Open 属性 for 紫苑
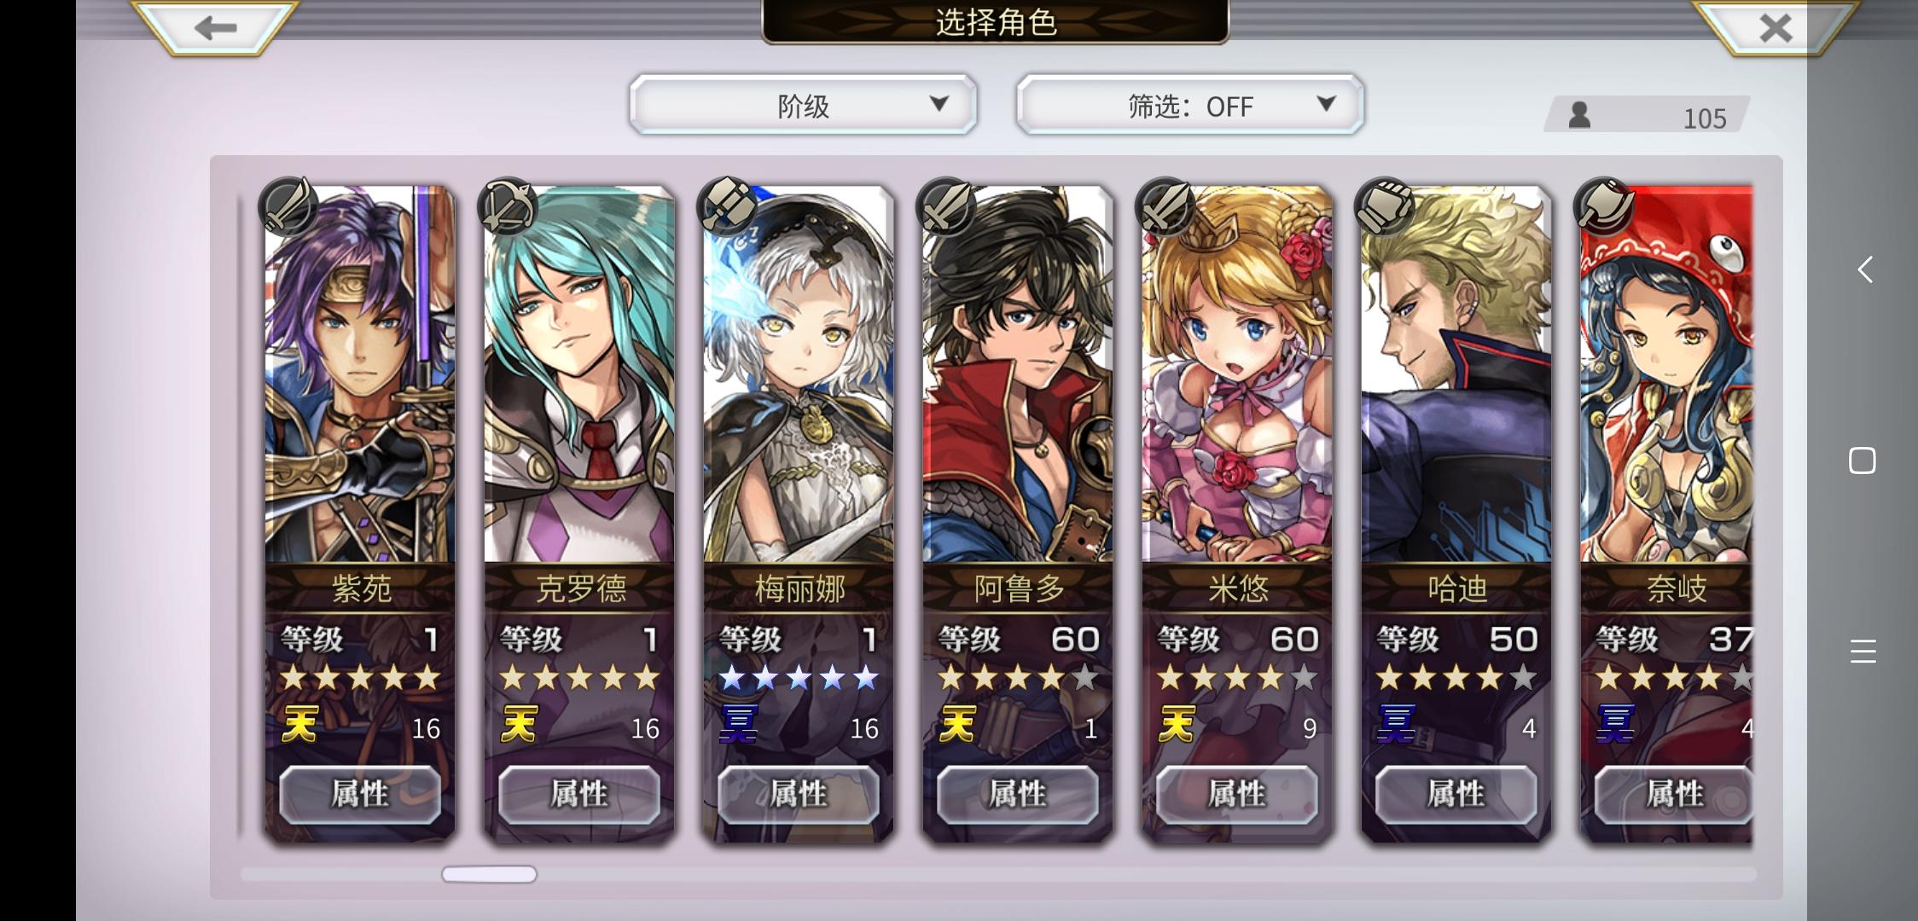 click(x=360, y=794)
